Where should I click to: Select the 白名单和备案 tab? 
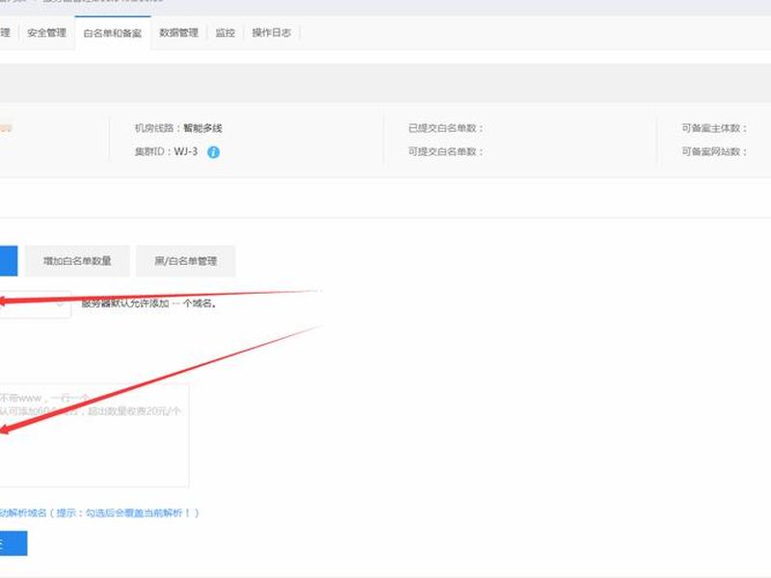(x=113, y=33)
